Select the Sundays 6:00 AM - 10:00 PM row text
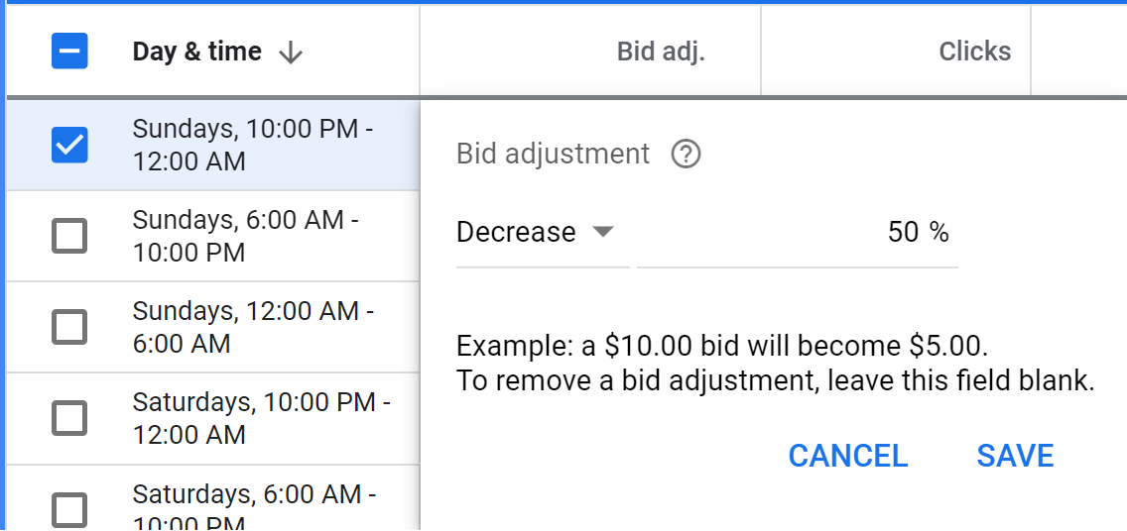This screenshot has width=1127, height=531. (245, 236)
